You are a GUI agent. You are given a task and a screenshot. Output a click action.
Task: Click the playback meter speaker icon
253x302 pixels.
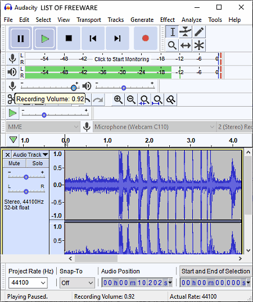pyautogui.click(x=12, y=72)
